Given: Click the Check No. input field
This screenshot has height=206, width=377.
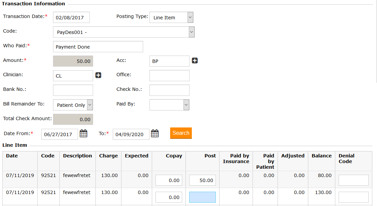Looking at the screenshot, I should click(x=169, y=90).
